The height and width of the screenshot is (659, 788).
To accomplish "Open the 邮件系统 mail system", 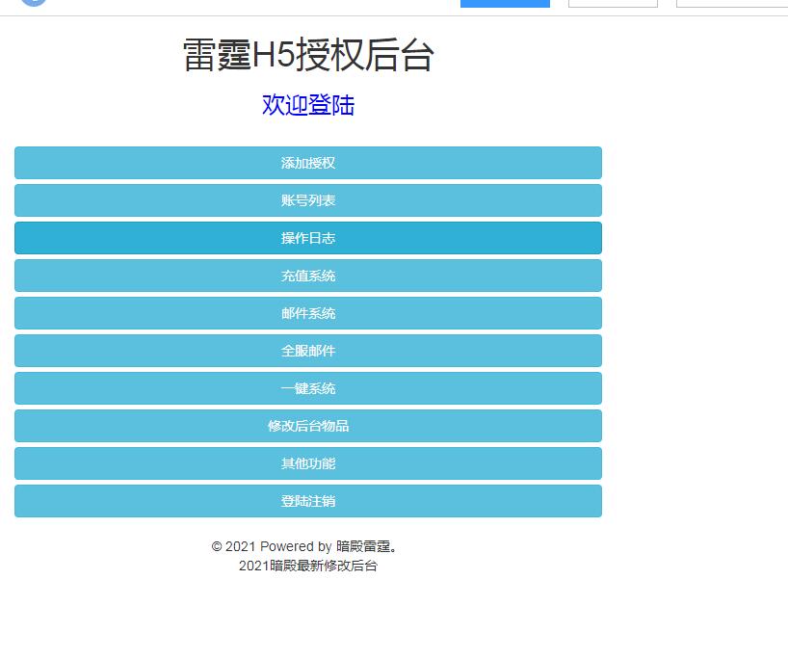I will (308, 313).
